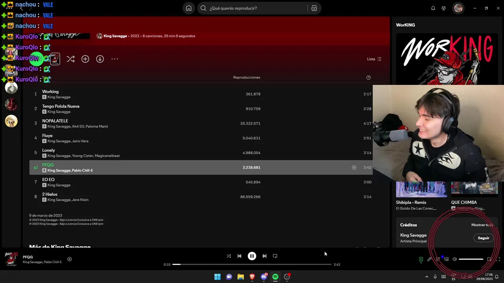The width and height of the screenshot is (504, 283).
Task: Click the volume slider
Action: click(x=471, y=259)
